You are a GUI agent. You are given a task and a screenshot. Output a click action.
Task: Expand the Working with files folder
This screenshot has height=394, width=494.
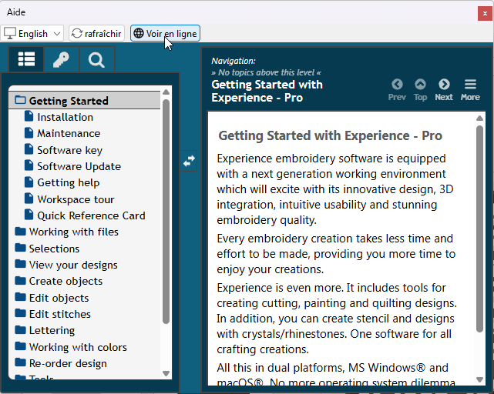[x=73, y=232]
